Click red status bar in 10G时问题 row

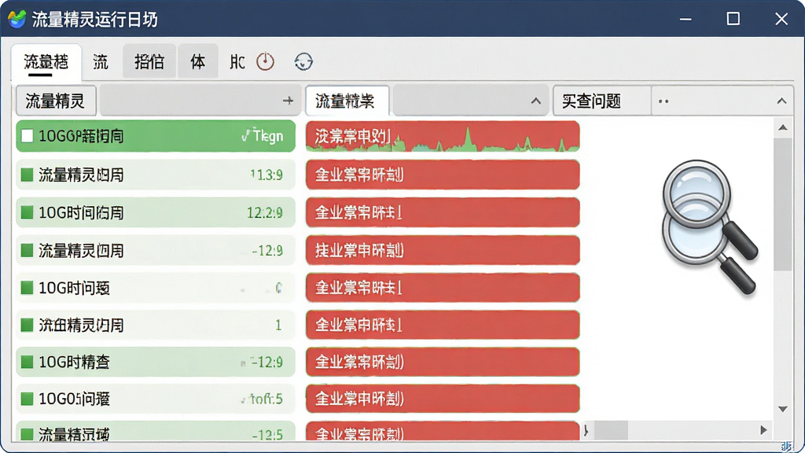pyautogui.click(x=443, y=288)
